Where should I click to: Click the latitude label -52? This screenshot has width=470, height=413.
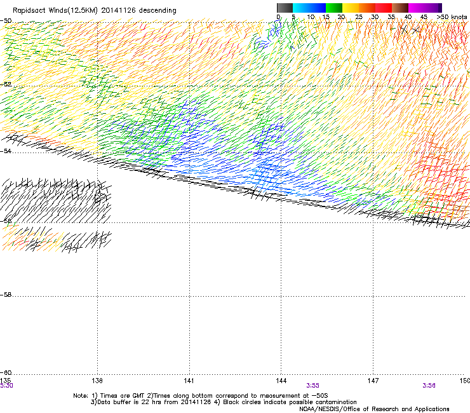pyautogui.click(x=6, y=85)
